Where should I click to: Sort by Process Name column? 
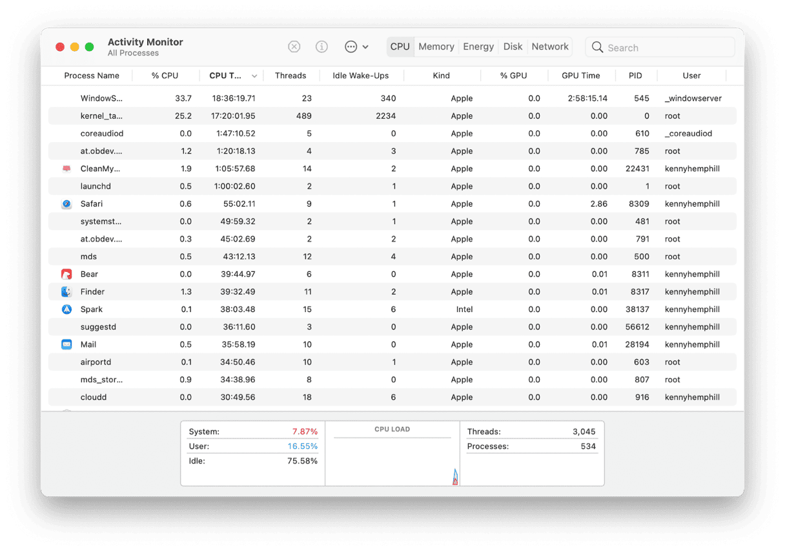92,76
